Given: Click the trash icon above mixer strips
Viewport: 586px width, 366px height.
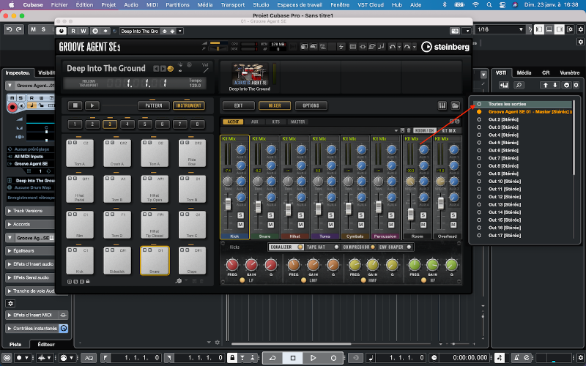Looking at the screenshot, I should 409,130.
